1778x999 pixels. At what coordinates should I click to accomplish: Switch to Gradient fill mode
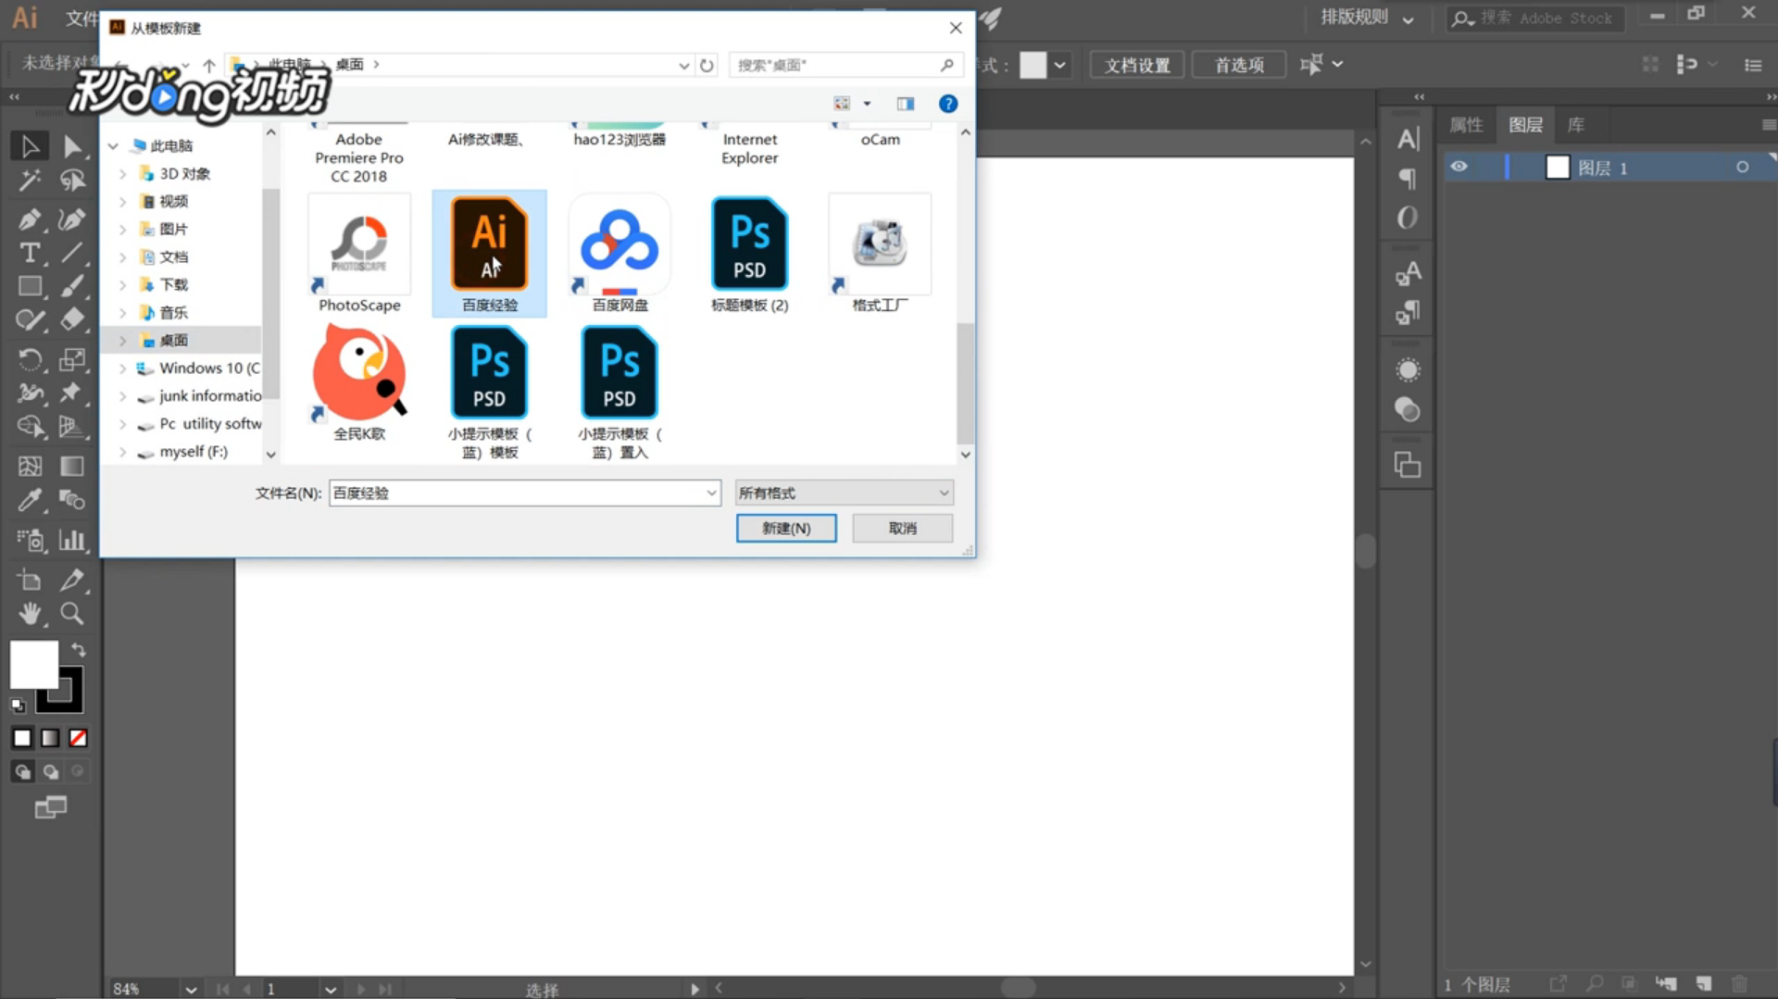pos(51,738)
